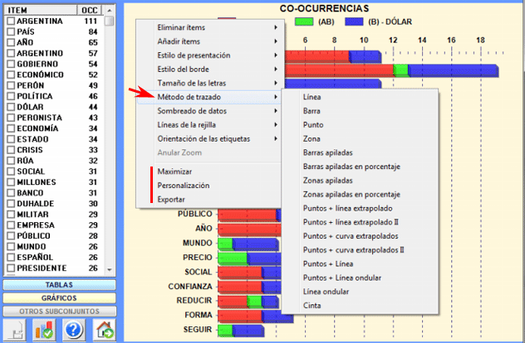Click the item list scrollbar down arrow
The image size is (525, 343).
coord(109,269)
